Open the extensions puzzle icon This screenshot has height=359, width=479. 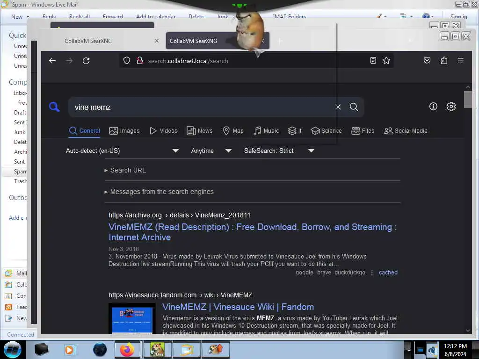pos(444,60)
